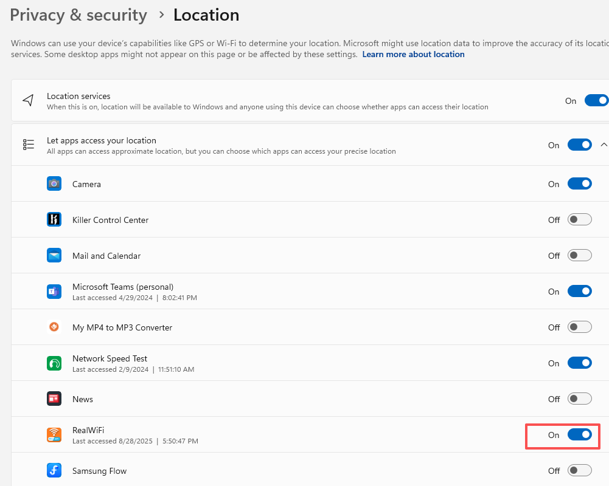Click the Killer Control Center icon
This screenshot has height=486, width=609.
click(54, 219)
